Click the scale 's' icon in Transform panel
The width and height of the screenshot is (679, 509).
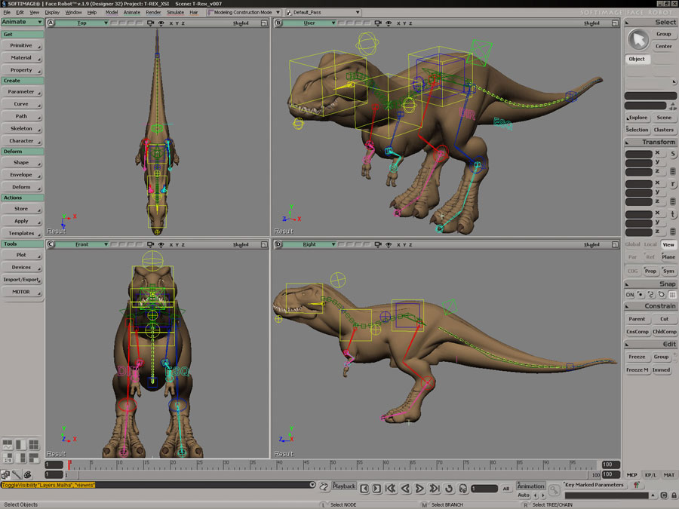pos(673,154)
